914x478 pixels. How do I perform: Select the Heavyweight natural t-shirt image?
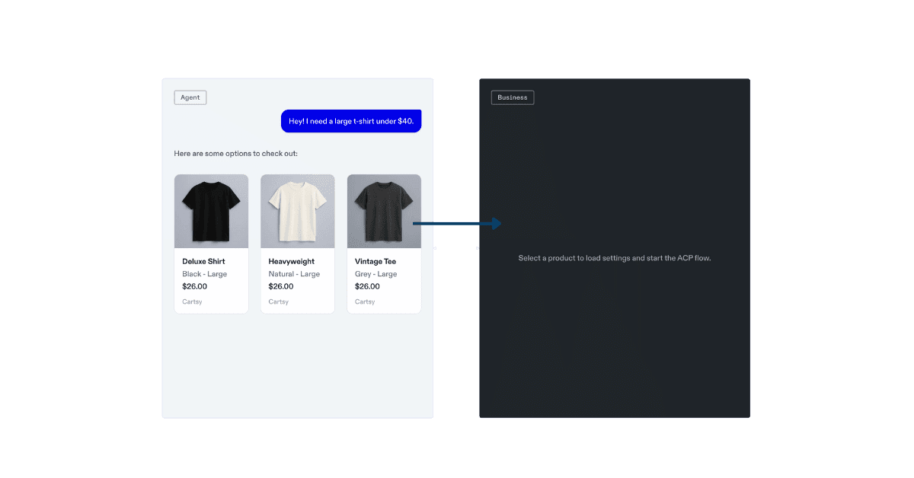[x=297, y=211]
